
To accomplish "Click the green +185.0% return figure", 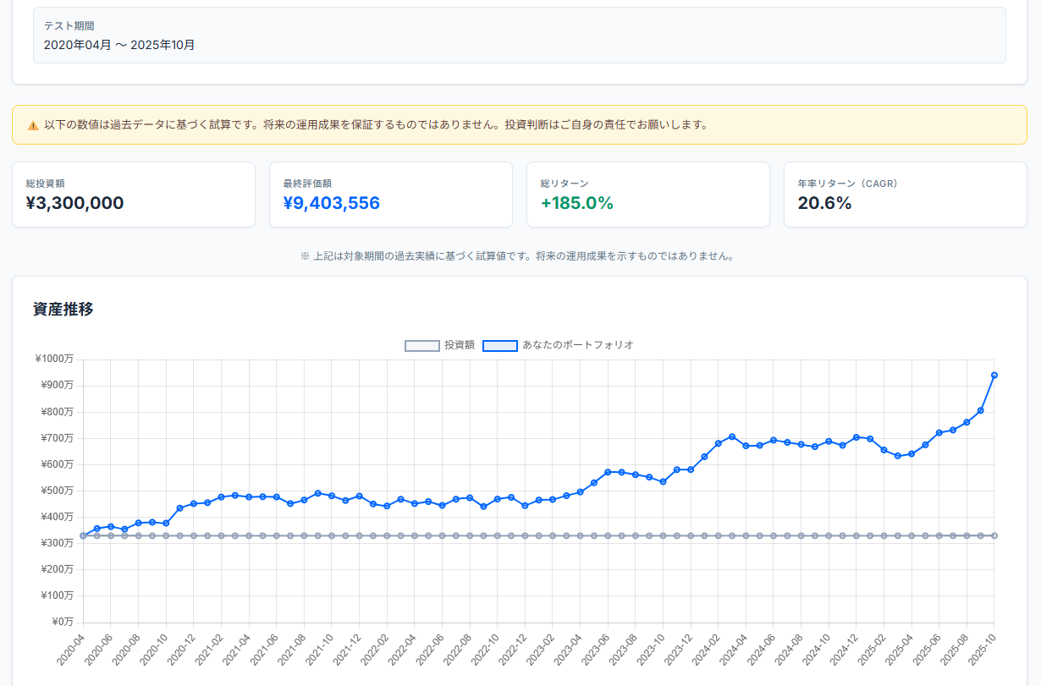I will (x=576, y=204).
